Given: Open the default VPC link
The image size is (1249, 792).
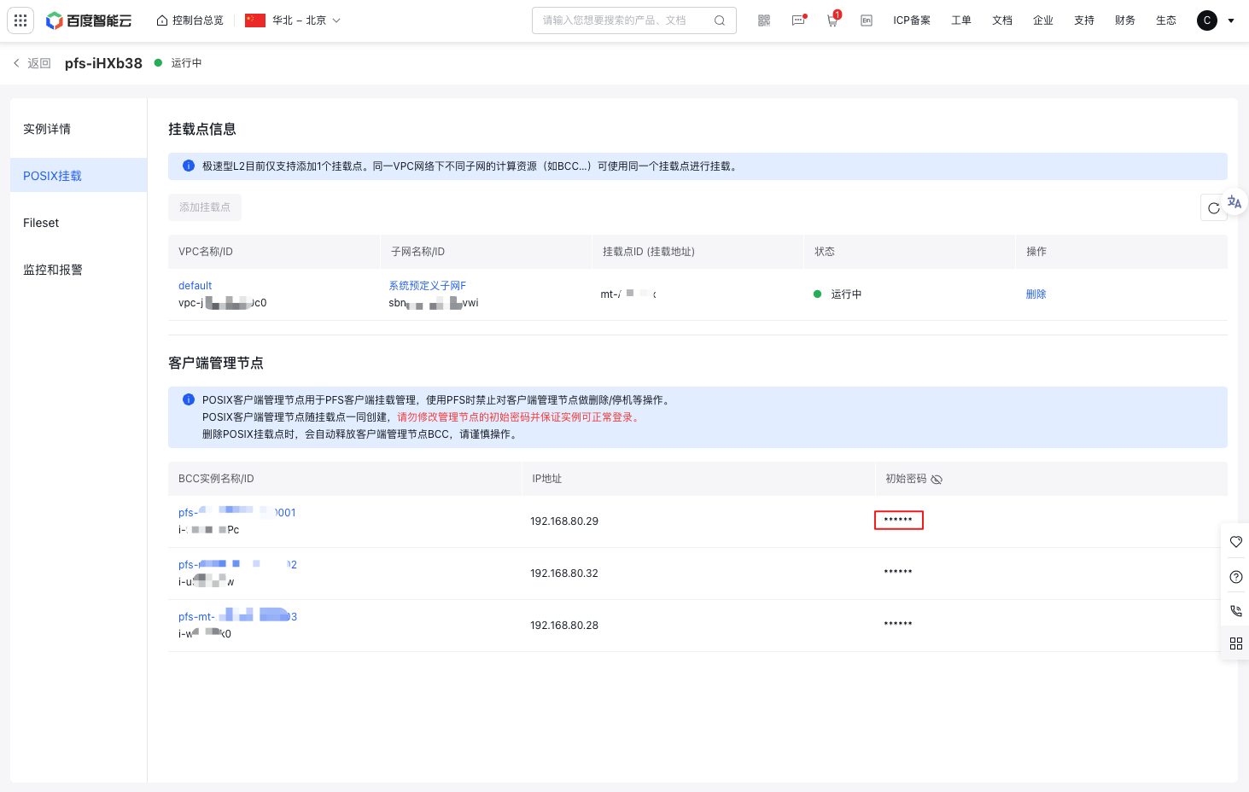Looking at the screenshot, I should pos(195,286).
